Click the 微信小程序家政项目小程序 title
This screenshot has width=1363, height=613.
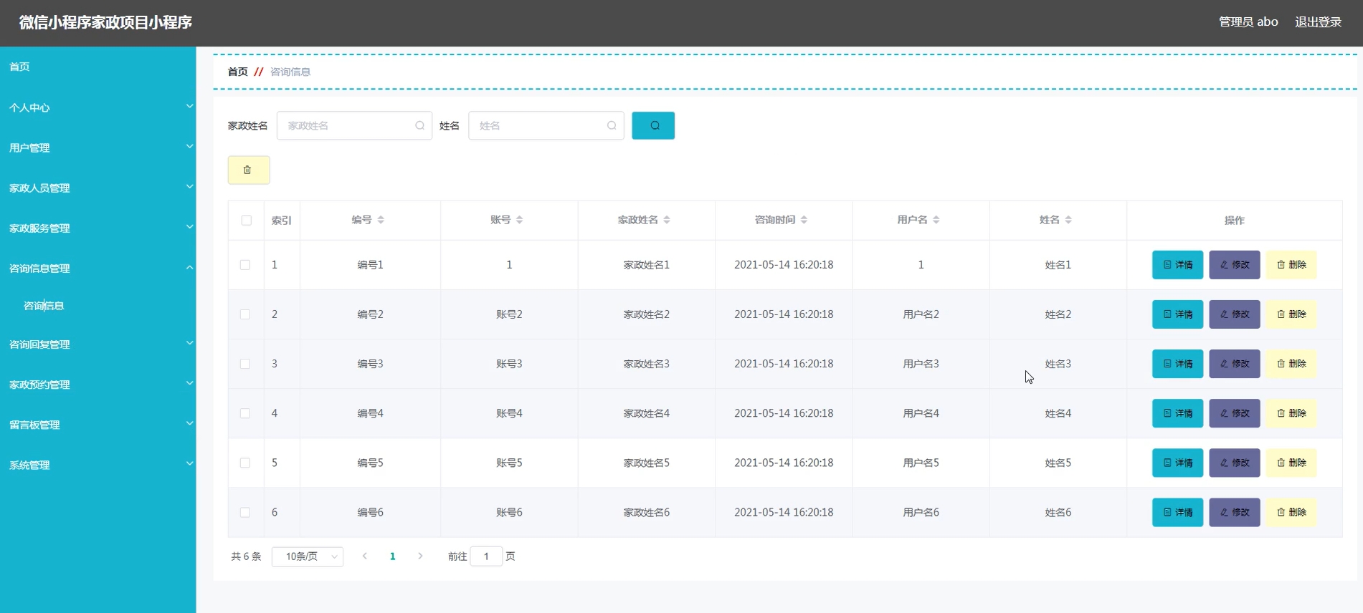[105, 22]
